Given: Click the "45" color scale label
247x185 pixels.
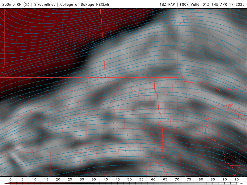Looking at the screenshot, I should (x=118, y=179).
